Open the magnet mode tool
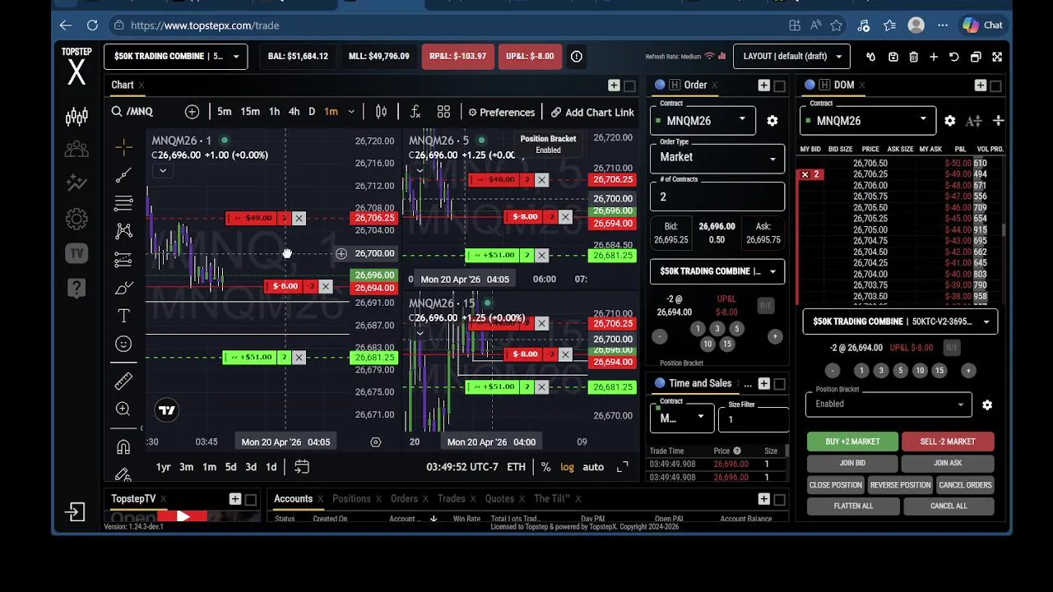Screen dimensions: 1053x592 coord(123,446)
